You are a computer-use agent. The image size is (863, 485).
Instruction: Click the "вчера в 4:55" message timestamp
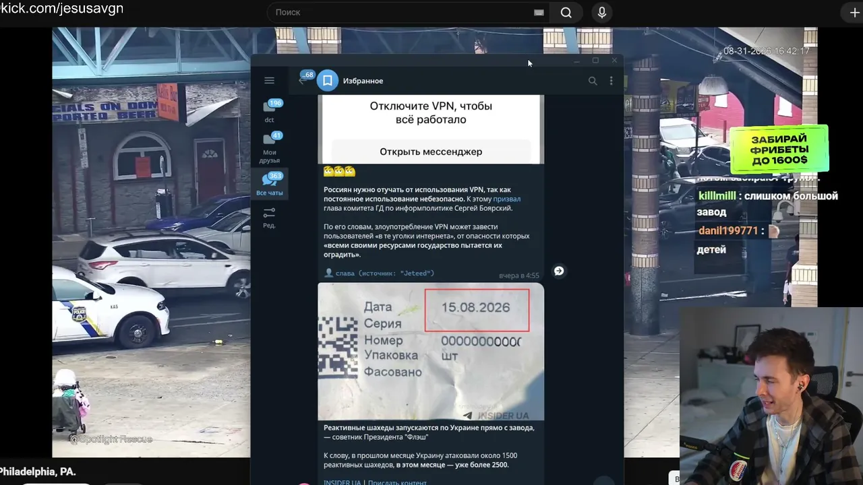[519, 276]
